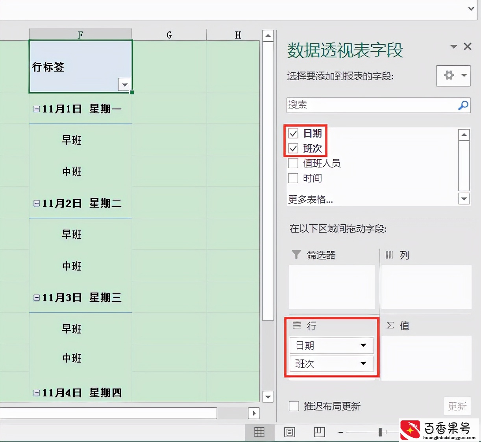This screenshot has width=481, height=442.
Task: Open the 班次 field dropdown in rows area
Action: 363,363
